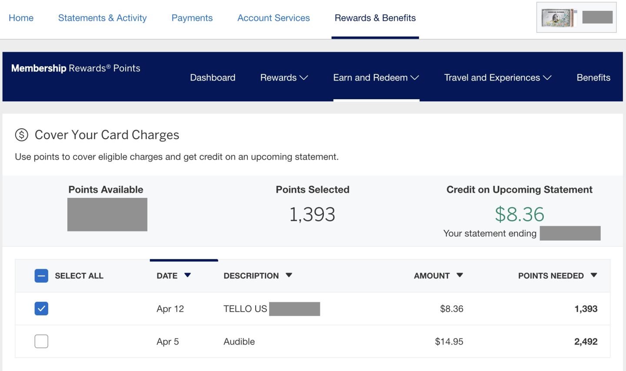Toggle the SELECT ALL checkbox
Viewport: 626px width, 371px height.
point(41,276)
